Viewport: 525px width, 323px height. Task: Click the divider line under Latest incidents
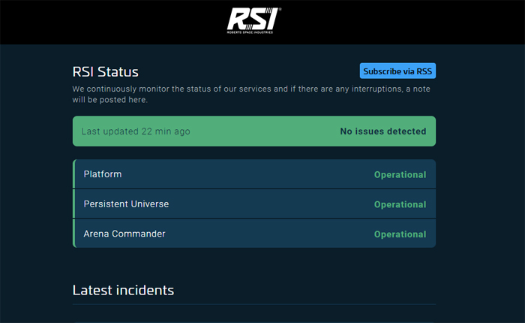[253, 304]
